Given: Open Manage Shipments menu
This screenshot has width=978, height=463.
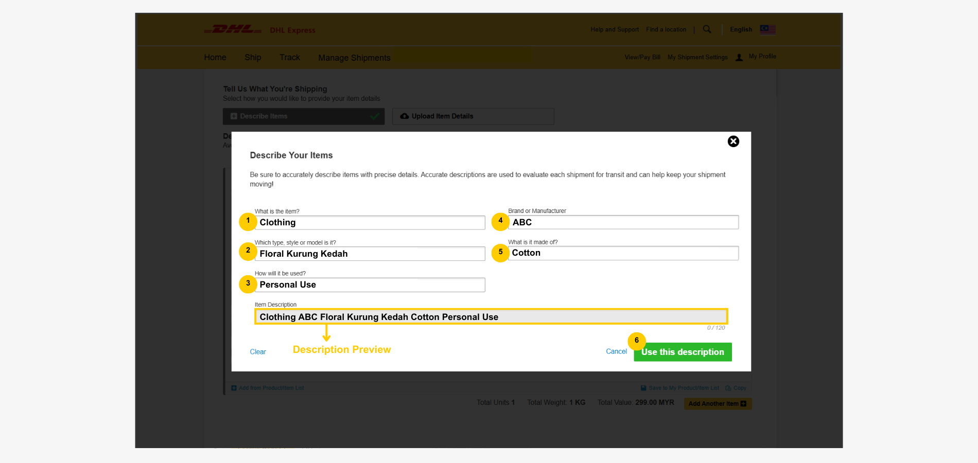Looking at the screenshot, I should click(x=354, y=58).
